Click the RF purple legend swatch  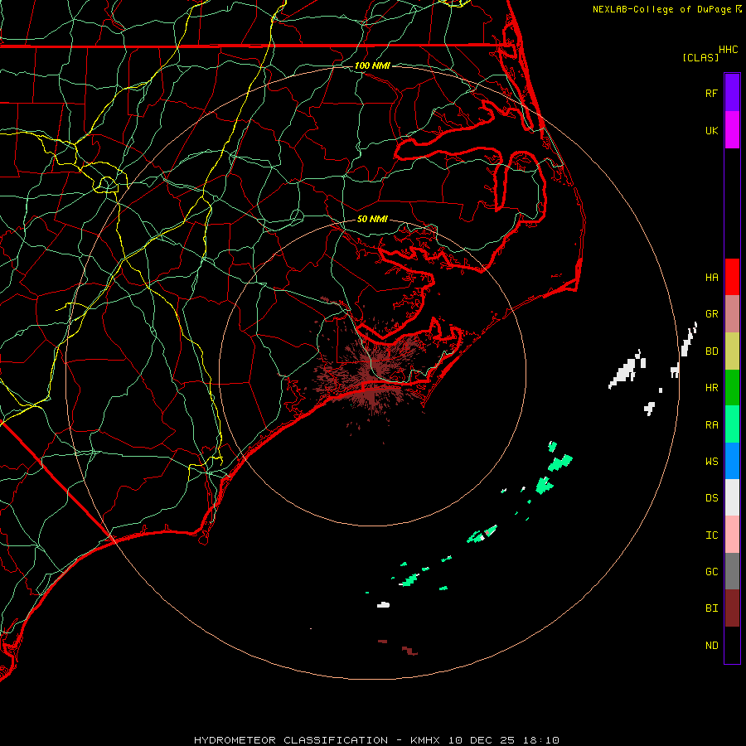[x=732, y=93]
